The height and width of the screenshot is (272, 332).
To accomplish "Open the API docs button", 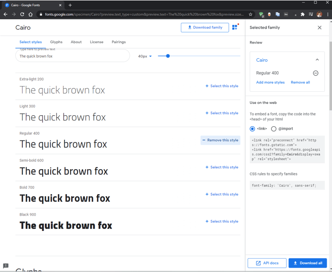I will pyautogui.click(x=267, y=263).
